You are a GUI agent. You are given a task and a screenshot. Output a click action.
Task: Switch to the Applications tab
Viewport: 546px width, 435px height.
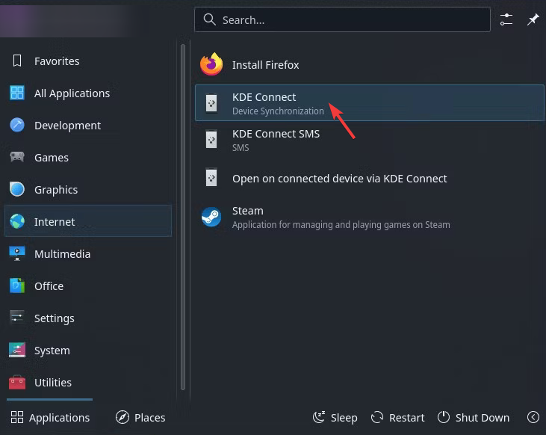point(50,417)
